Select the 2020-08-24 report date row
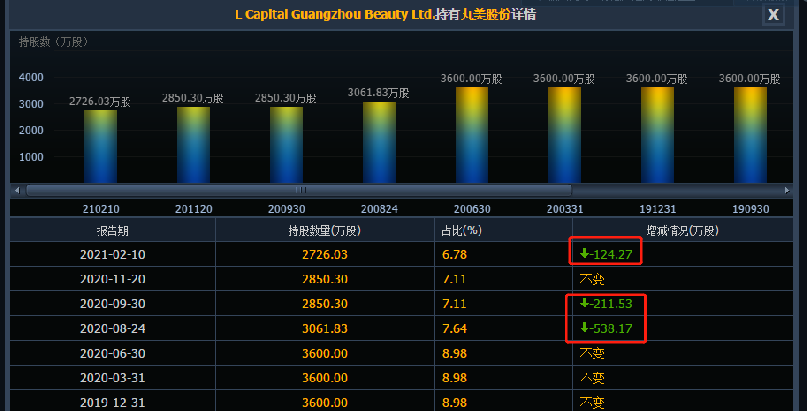Image resolution: width=807 pixels, height=411 pixels. (402, 328)
